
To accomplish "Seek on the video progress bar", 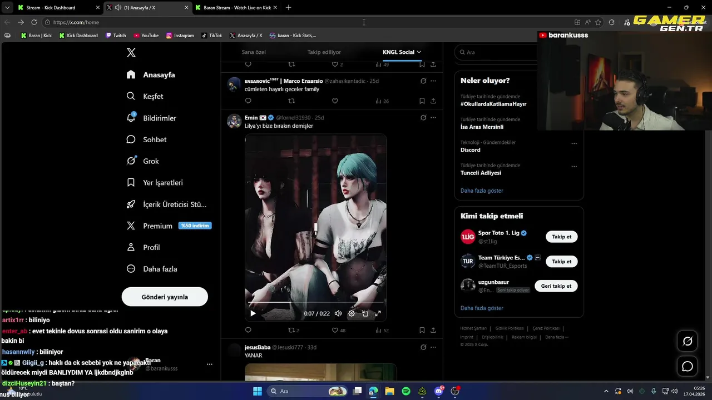I will pos(315,302).
